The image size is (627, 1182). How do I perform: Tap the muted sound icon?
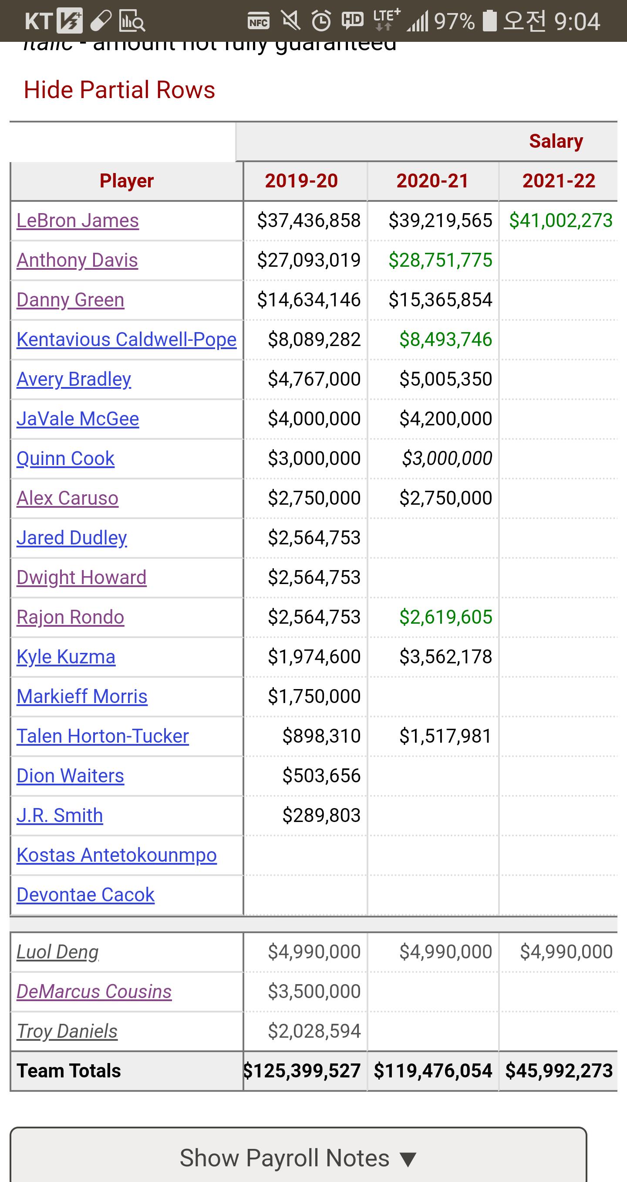(291, 21)
